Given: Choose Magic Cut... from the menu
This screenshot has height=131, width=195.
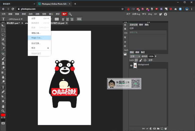Looking at the screenshot, I should pos(37,38).
